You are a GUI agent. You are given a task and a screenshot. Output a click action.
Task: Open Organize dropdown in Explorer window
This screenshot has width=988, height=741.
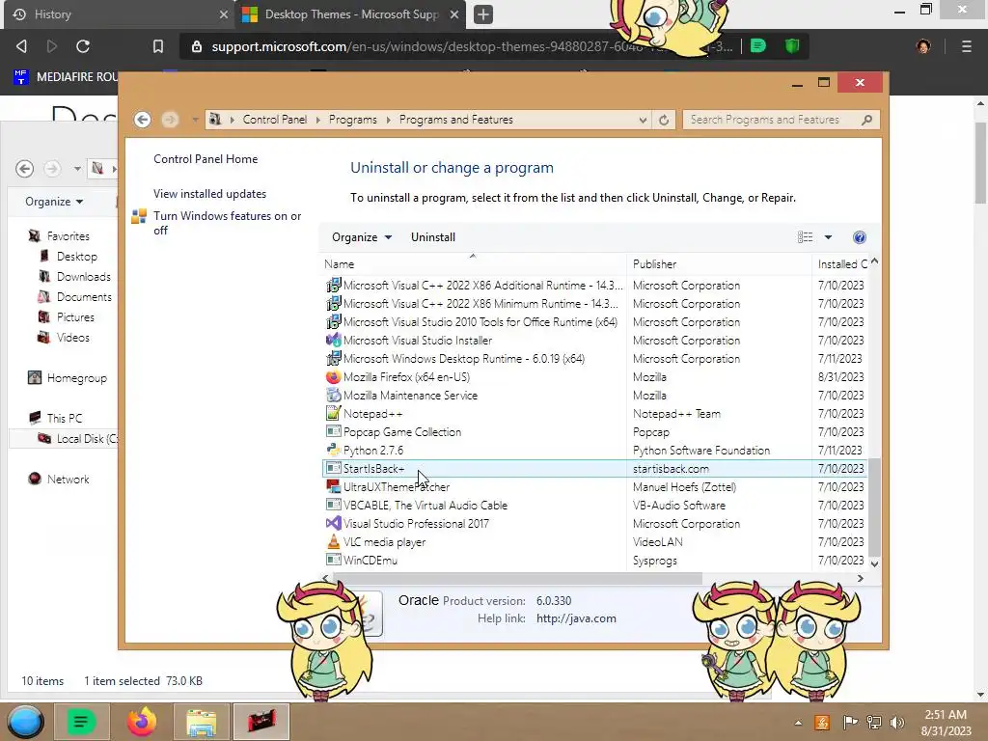[x=54, y=202]
